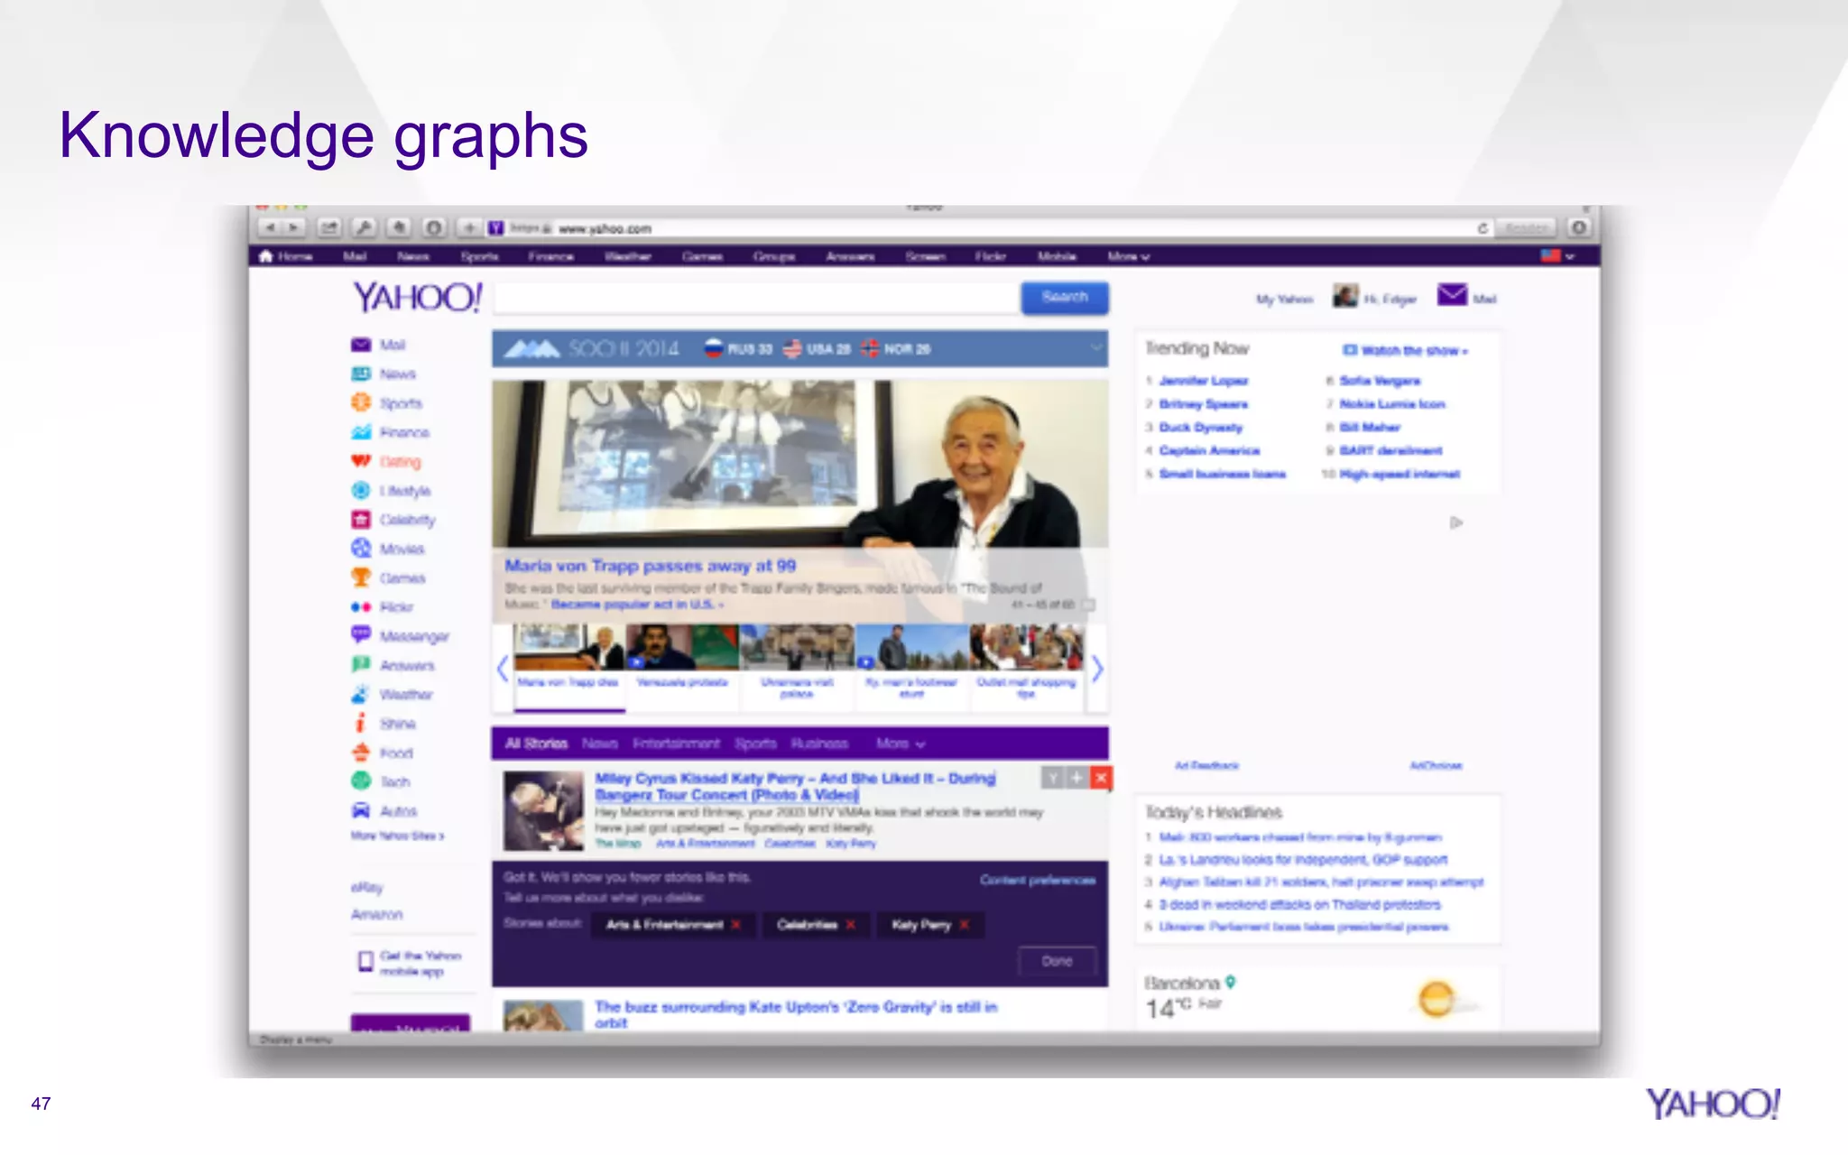Click the blue Search button
1848x1155 pixels.
1065,298
